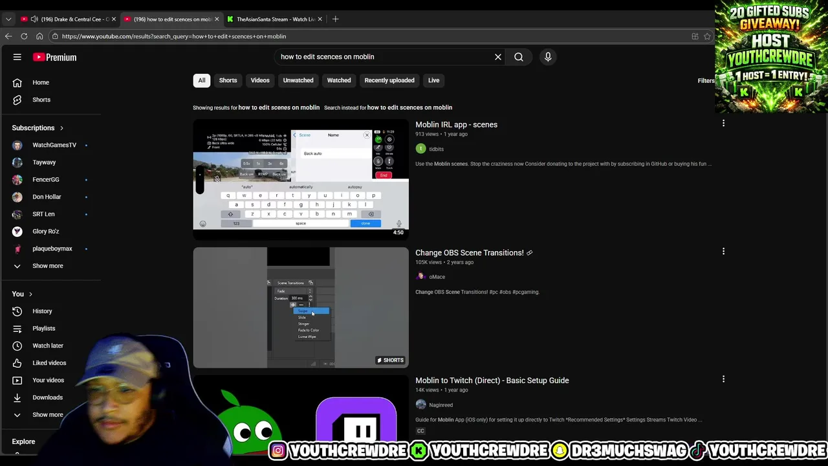Start voice search with the microphone
The height and width of the screenshot is (466, 828).
pyautogui.click(x=548, y=57)
